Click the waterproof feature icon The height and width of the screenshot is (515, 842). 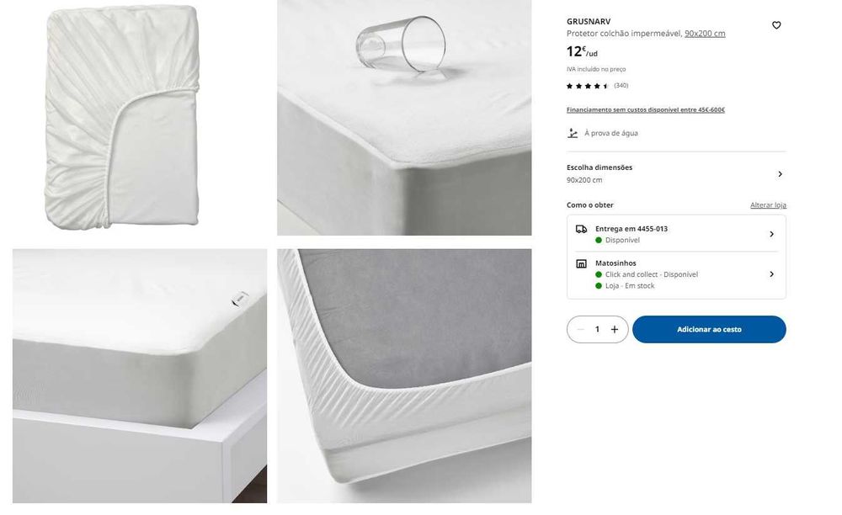[573, 133]
